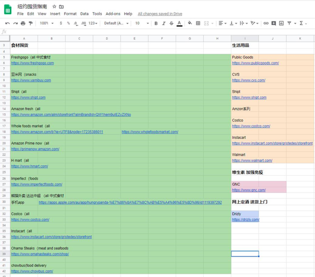315x277 pixels.
Task: Open the Borders tool
Action: [x=198, y=23]
